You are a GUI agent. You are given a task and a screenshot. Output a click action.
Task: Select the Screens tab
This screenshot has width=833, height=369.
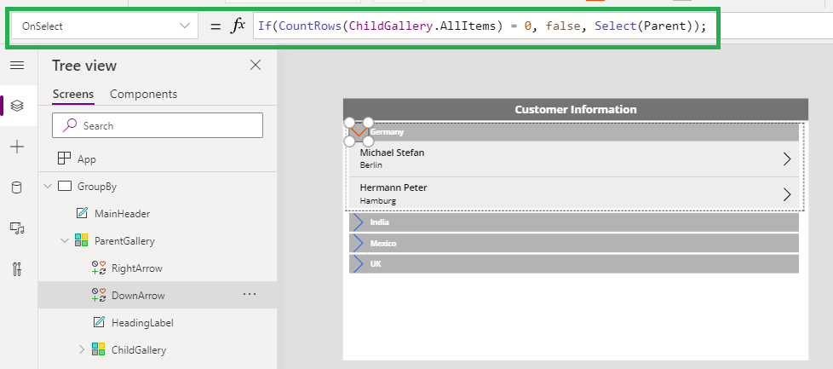73,94
